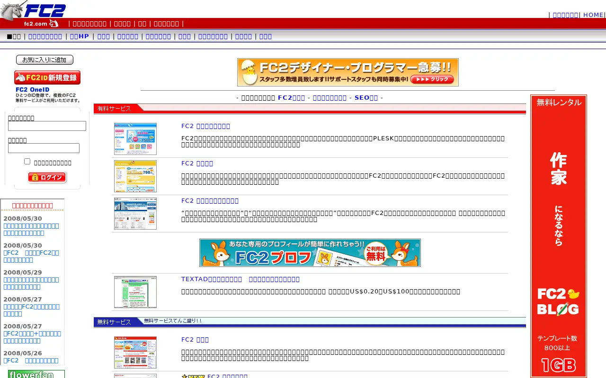The width and height of the screenshot is (606, 378).
Task: Click the お気に入りに追加 button
Action: pyautogui.click(x=45, y=60)
